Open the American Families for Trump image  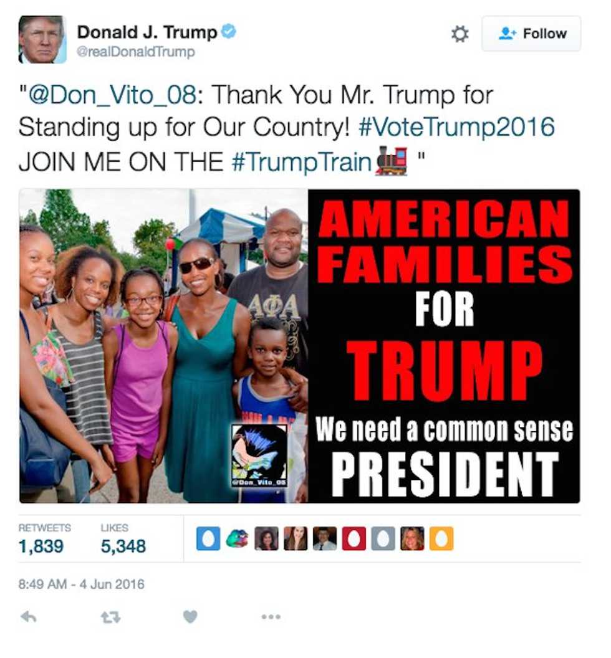(x=299, y=346)
